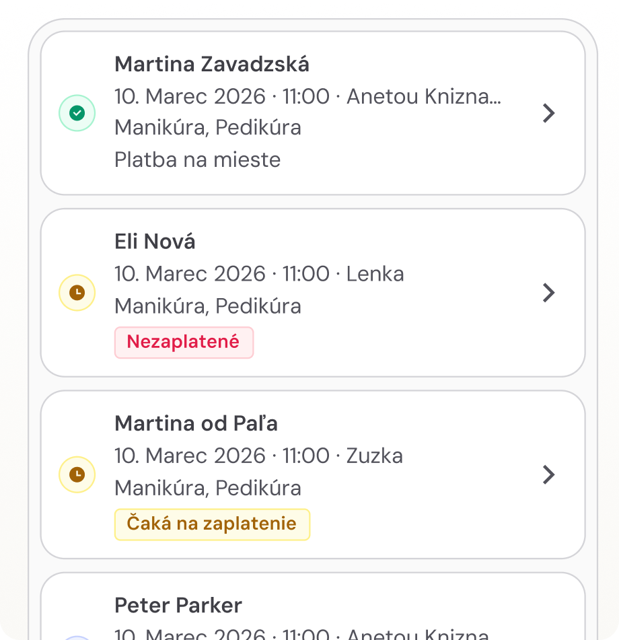Open Martina od Paľa's details using the chevron
619x640 pixels.
549,474
